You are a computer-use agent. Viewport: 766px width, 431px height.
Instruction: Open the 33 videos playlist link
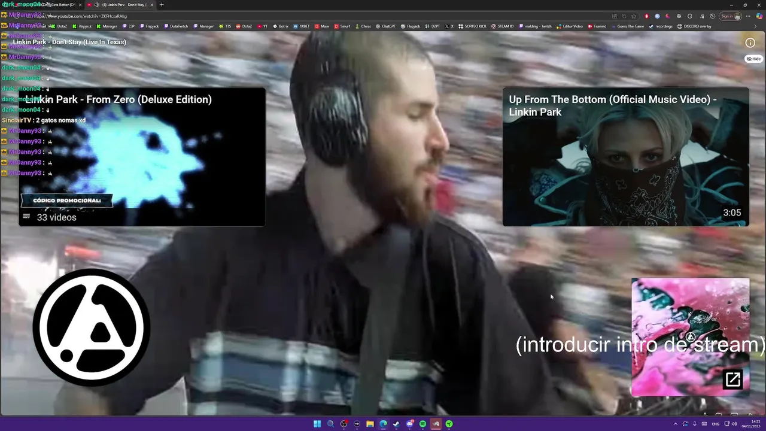[56, 217]
